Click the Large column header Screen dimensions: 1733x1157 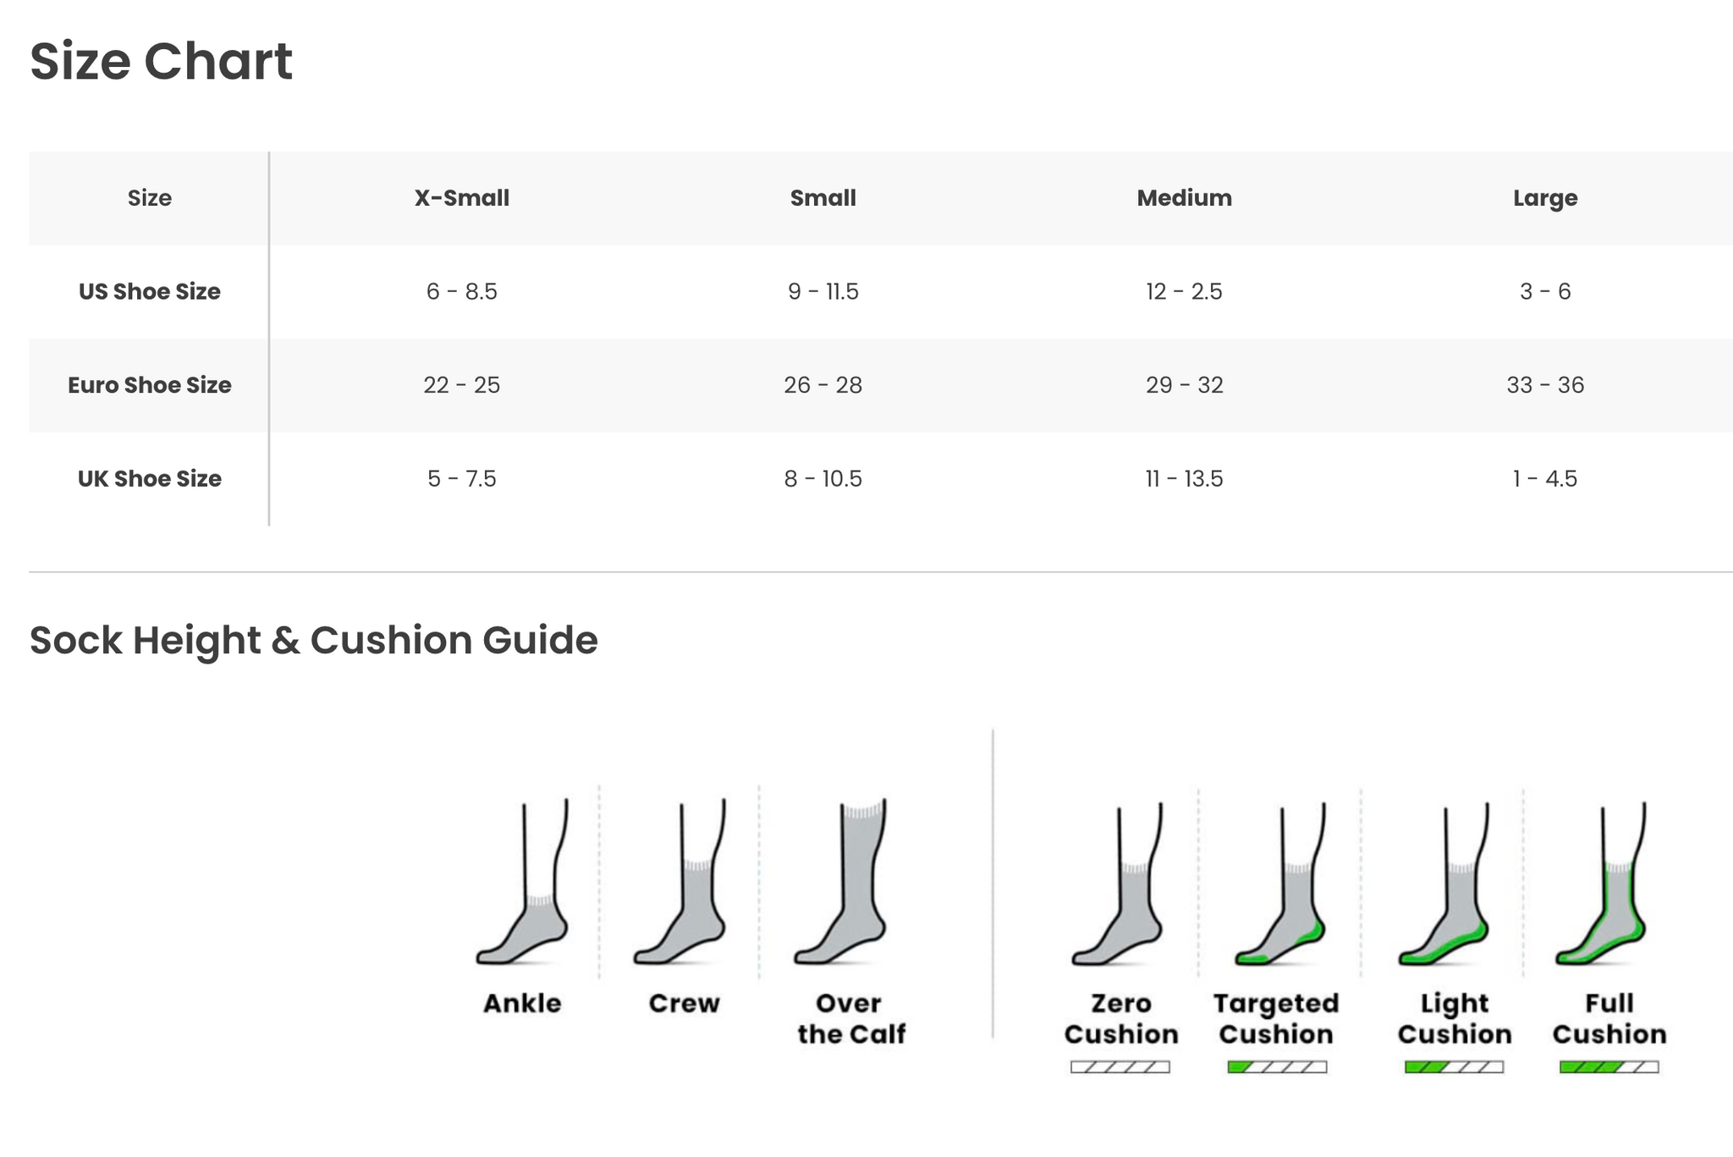[1545, 198]
